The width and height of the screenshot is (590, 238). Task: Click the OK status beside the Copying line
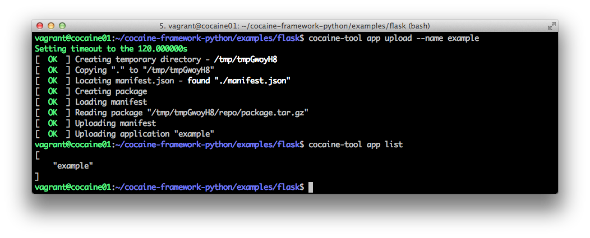(x=53, y=70)
